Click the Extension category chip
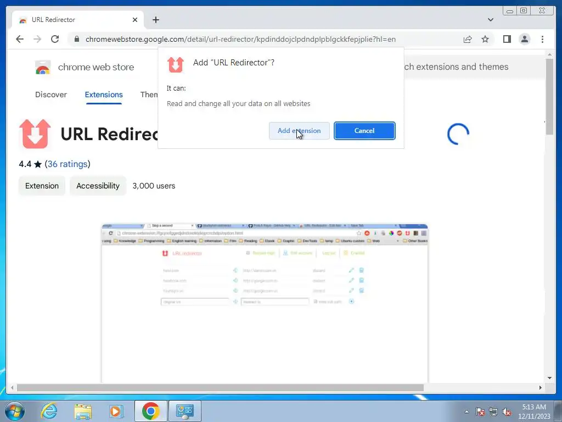The height and width of the screenshot is (422, 562). (42, 186)
